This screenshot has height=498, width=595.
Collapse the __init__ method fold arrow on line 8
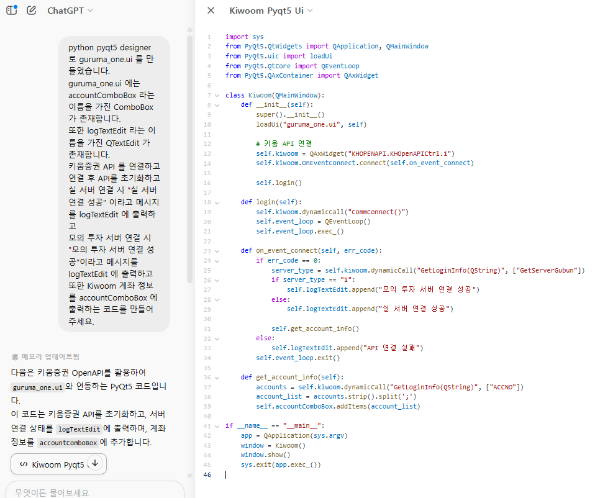(x=217, y=105)
